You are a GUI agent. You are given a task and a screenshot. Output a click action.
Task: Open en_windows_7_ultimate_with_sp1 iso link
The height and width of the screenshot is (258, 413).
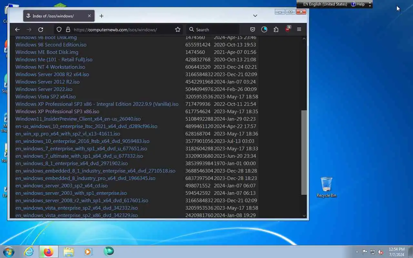point(79,156)
